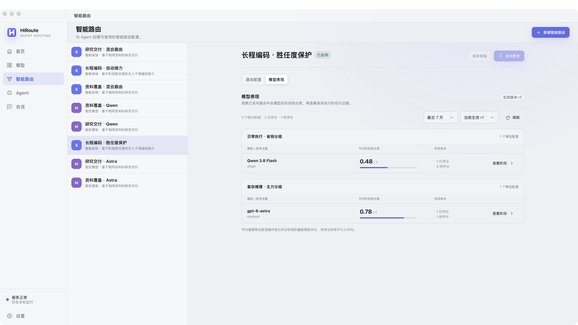Image resolution: width=578 pixels, height=325 pixels.
Task: Click the S avatar of 长程编码 · 自动接力
Action: click(76, 71)
